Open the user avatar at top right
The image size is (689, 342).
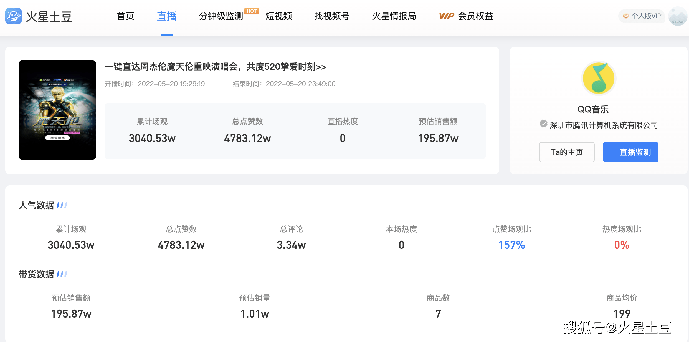pyautogui.click(x=678, y=16)
